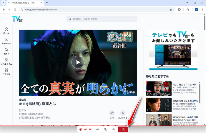This screenshot has height=133, width=206.
Task: Click the 日テレ broadcaster text
Action: 23,110
